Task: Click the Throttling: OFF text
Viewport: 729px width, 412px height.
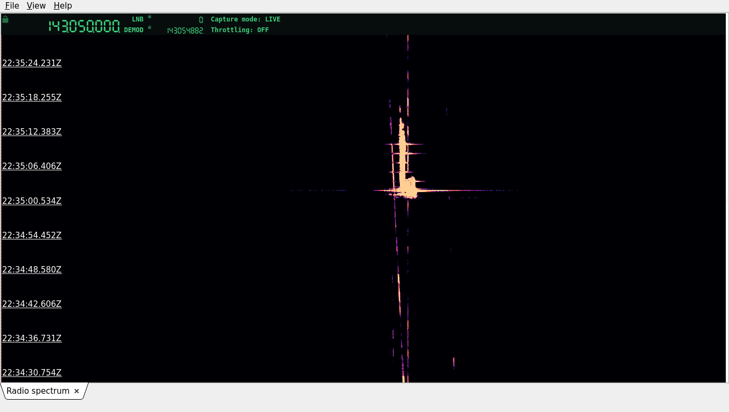Action: [x=240, y=30]
